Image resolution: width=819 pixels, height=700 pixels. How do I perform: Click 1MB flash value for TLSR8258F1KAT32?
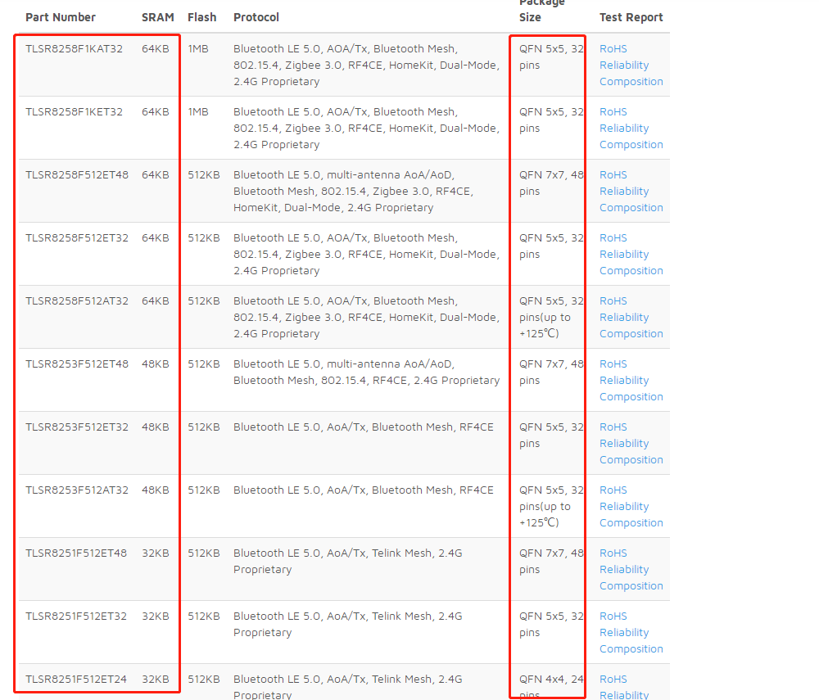coord(198,49)
